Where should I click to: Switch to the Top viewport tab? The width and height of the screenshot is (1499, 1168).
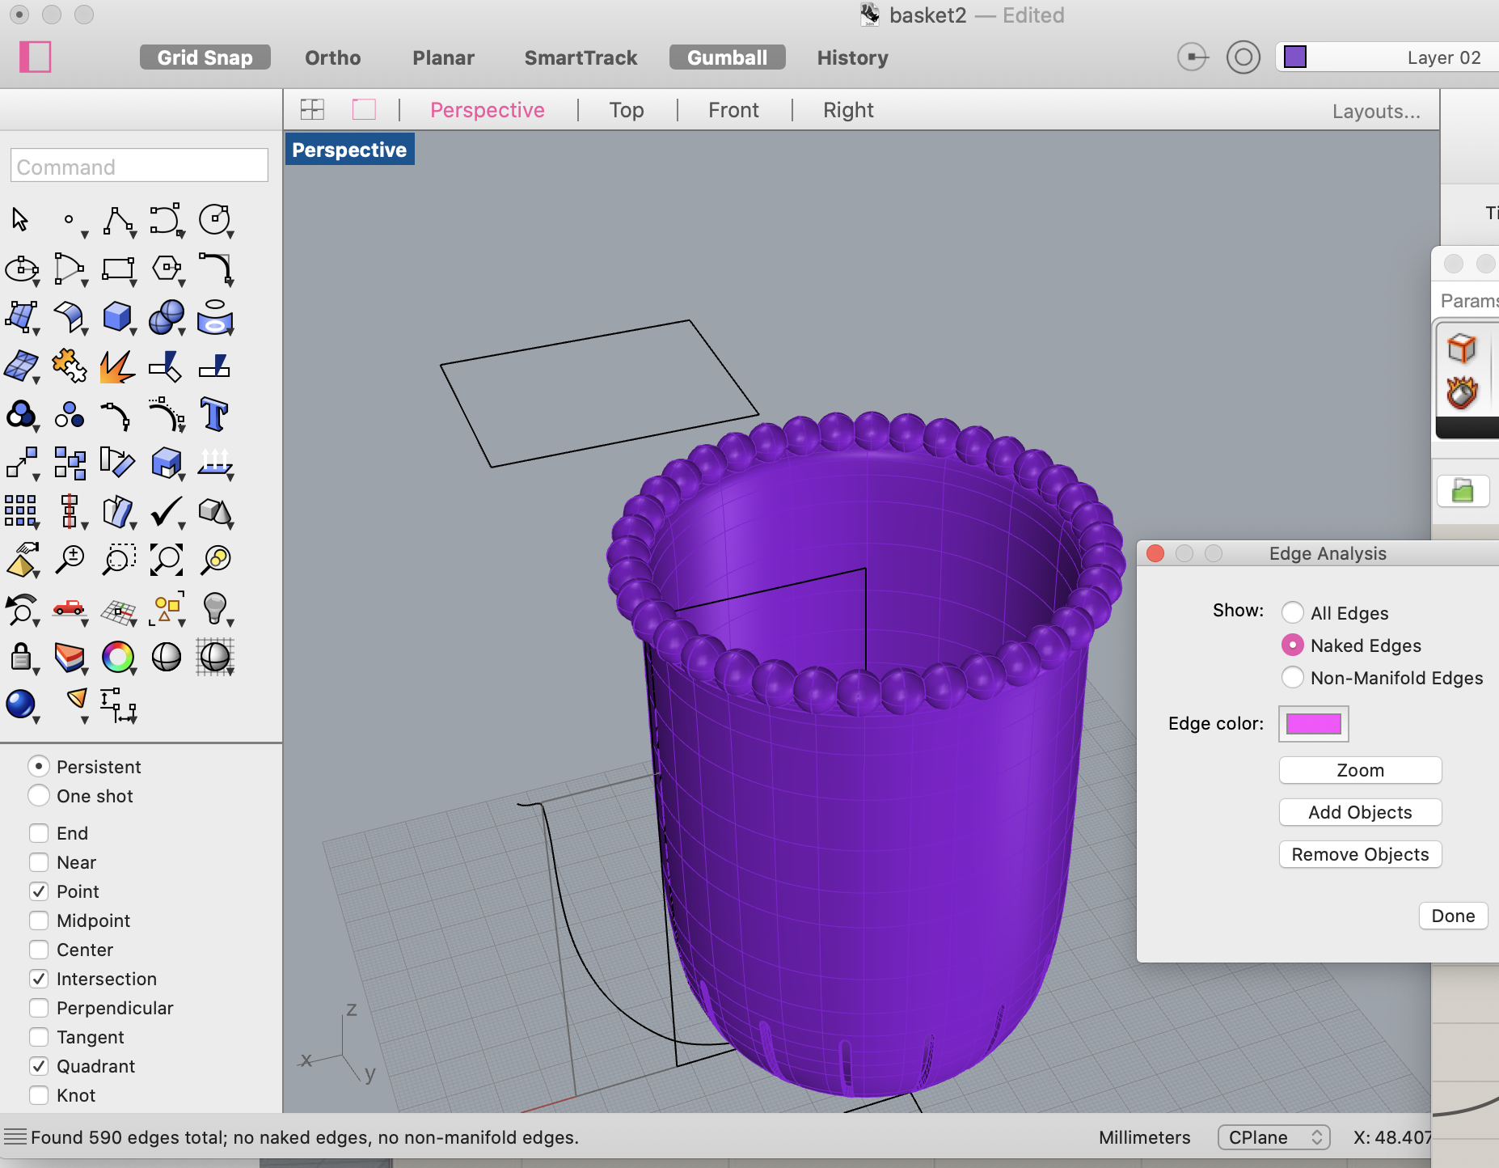pos(627,110)
